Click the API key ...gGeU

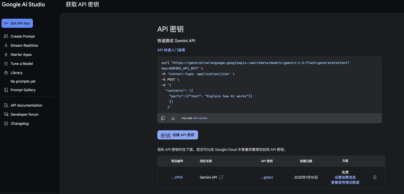tap(267, 177)
